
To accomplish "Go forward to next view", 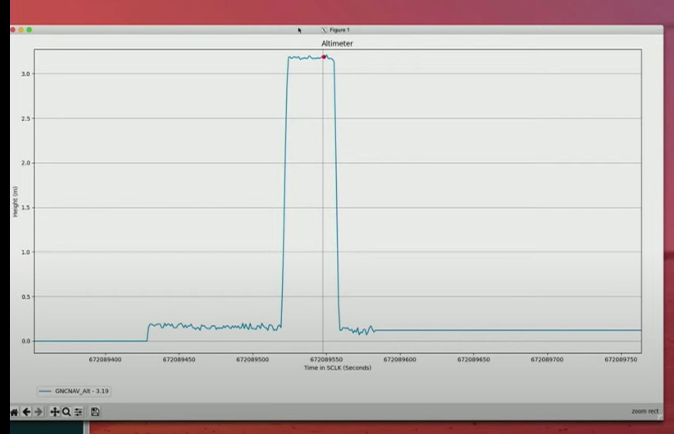I will [38, 412].
